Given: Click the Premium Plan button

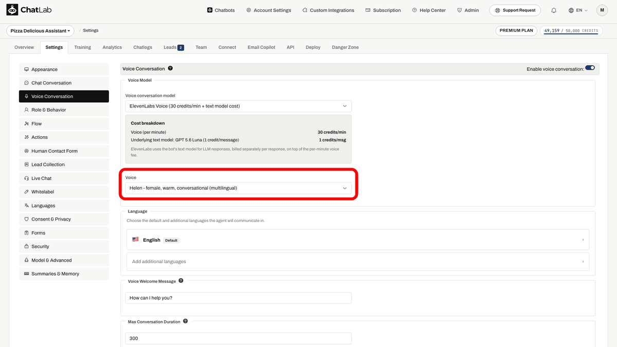Looking at the screenshot, I should [x=516, y=30].
